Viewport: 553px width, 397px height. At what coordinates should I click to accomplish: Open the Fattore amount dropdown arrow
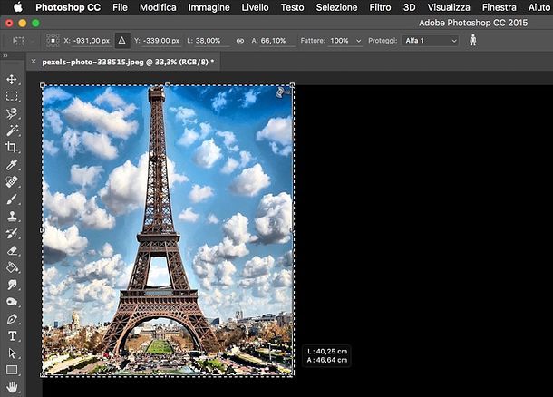point(359,41)
